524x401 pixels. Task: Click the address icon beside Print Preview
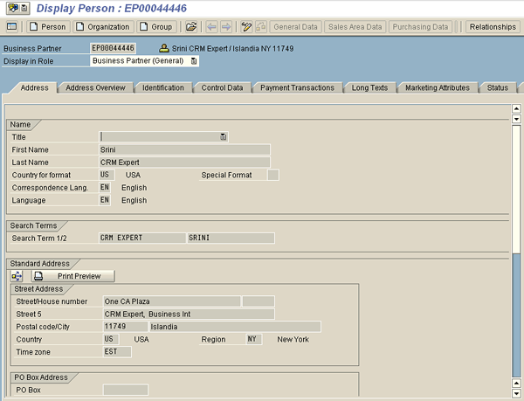pos(17,276)
